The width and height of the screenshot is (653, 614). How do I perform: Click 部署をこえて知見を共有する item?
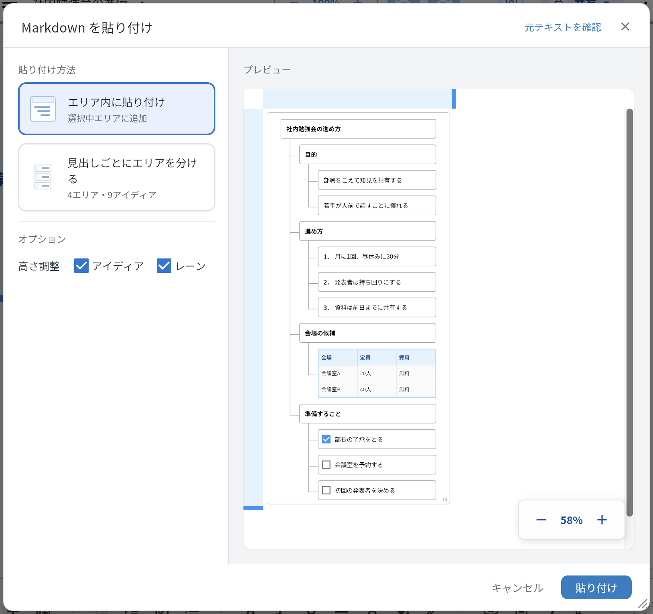(377, 180)
